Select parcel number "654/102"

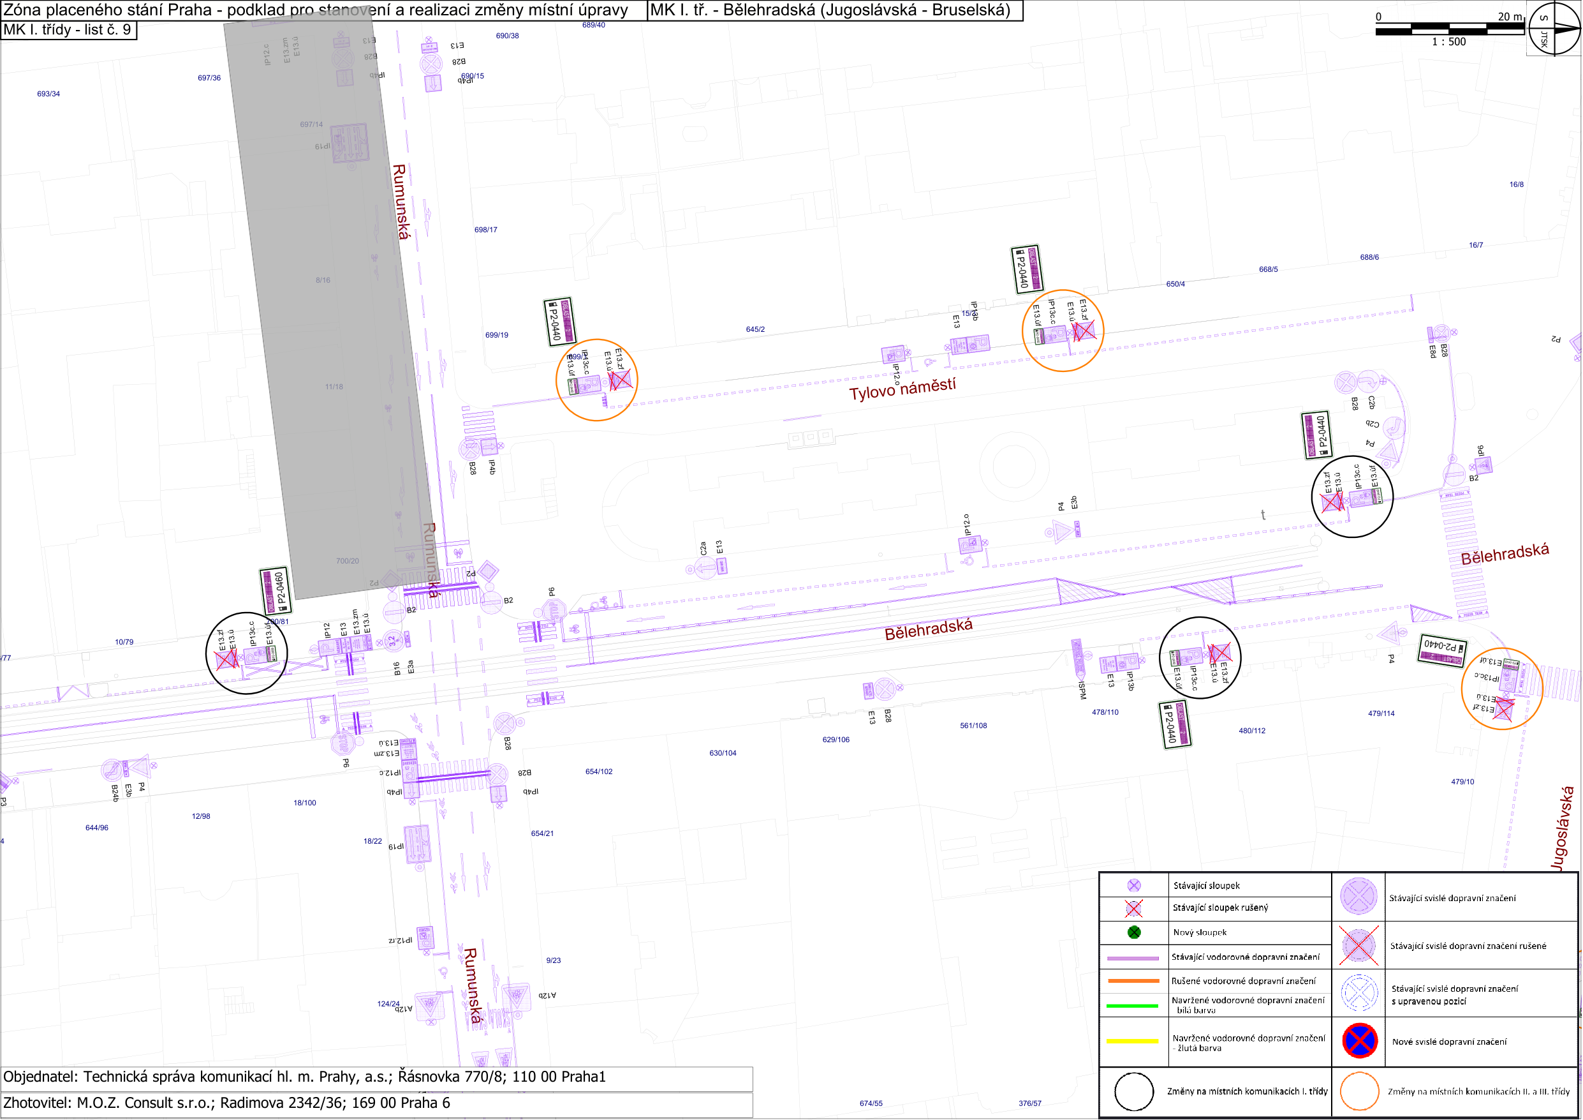598,772
